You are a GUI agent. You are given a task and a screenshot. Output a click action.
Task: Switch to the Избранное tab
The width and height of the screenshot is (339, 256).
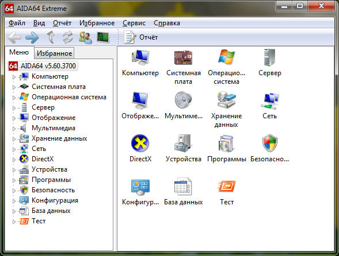(54, 53)
